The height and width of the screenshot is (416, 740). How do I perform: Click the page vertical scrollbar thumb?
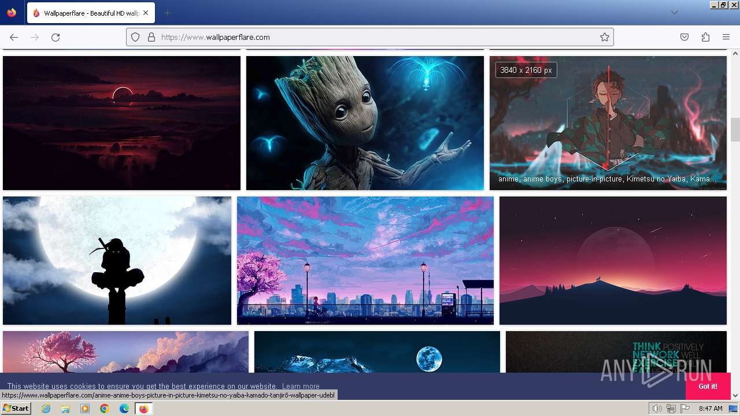pyautogui.click(x=735, y=129)
